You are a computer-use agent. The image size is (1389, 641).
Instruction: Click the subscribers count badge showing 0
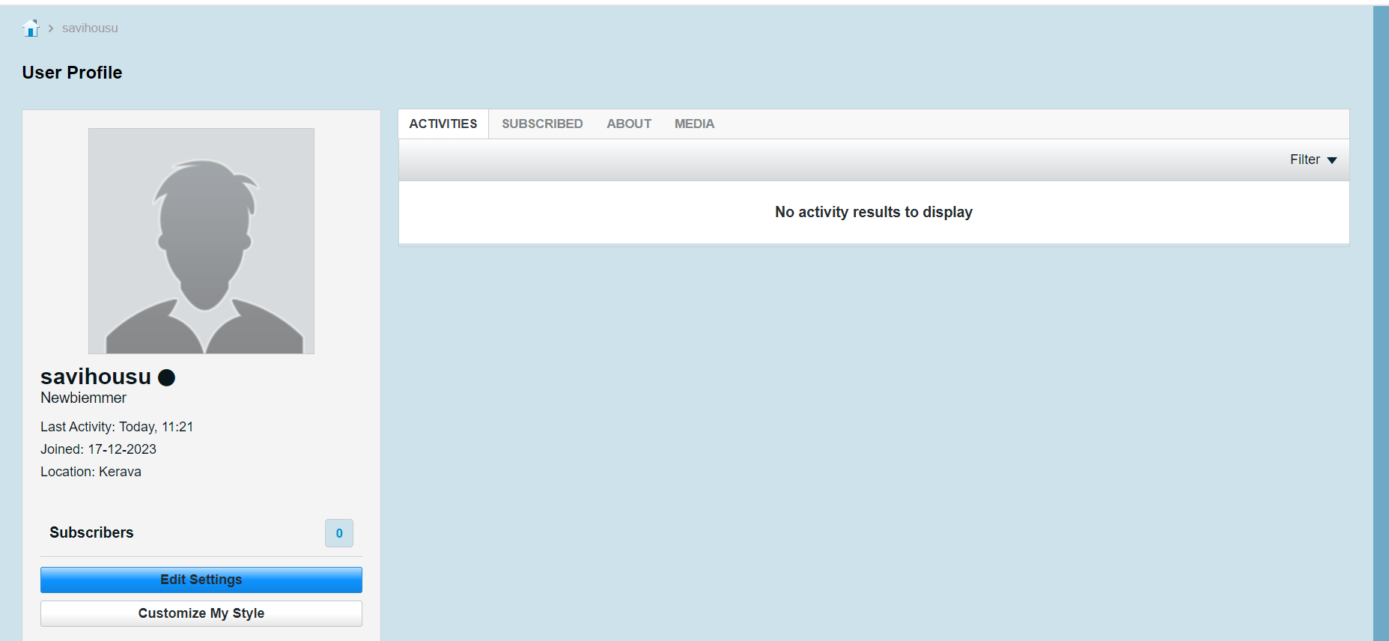(x=339, y=533)
